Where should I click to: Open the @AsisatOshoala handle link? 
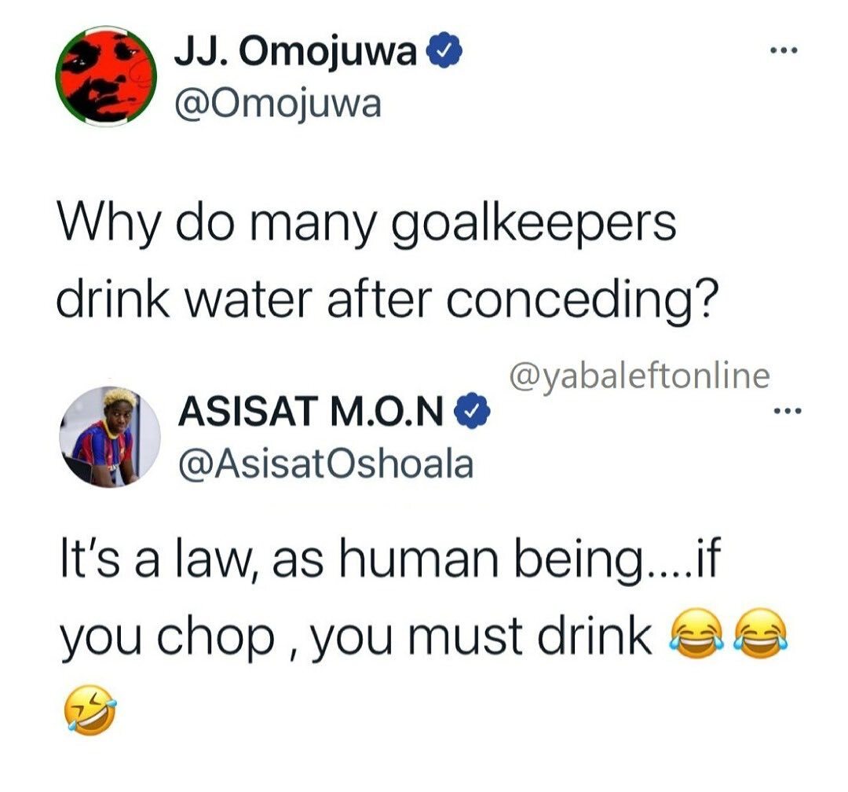point(326,464)
